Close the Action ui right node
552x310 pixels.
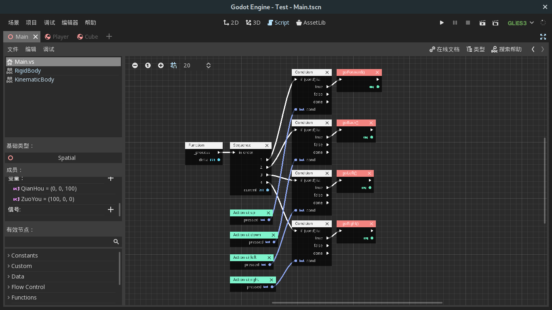(272, 280)
